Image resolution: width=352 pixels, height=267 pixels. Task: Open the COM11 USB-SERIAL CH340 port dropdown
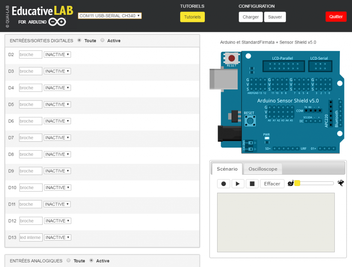tap(110, 15)
